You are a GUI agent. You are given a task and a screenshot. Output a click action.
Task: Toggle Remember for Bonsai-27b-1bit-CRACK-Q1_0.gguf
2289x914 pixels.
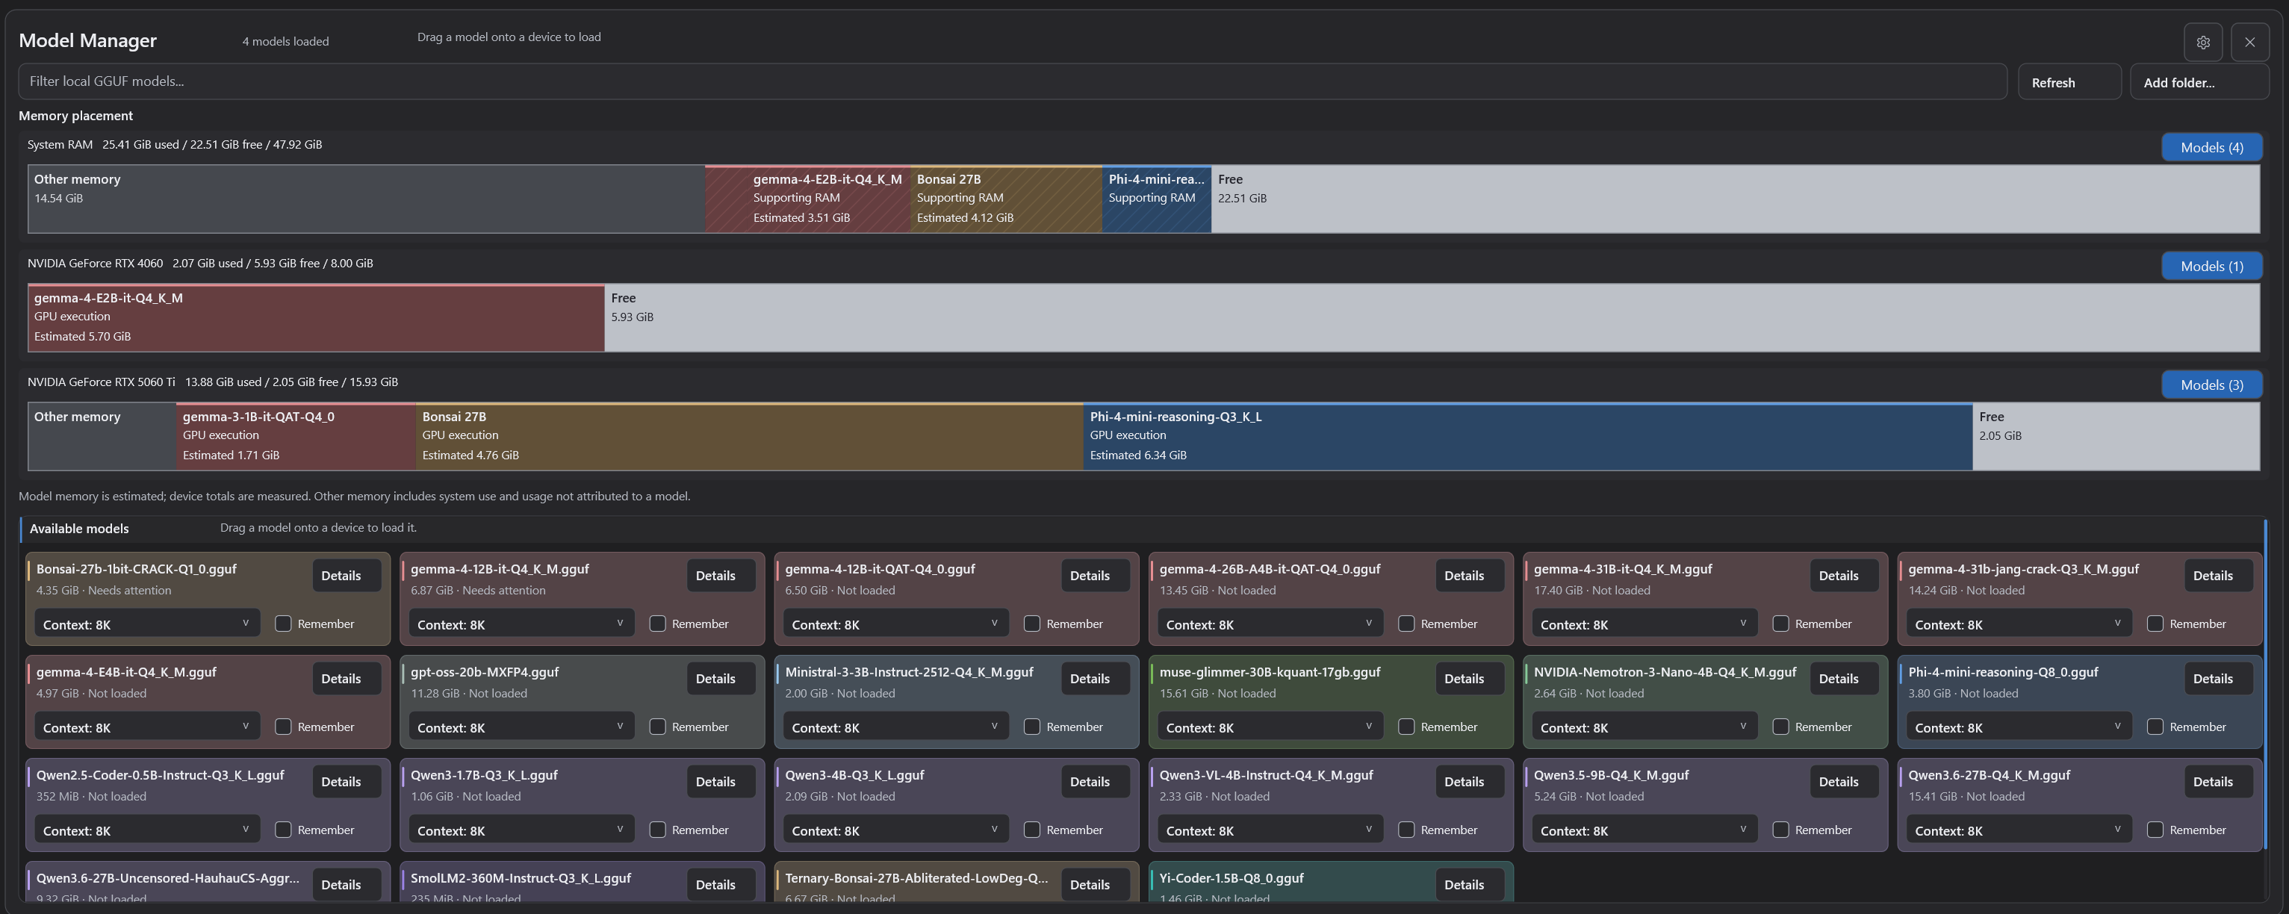(284, 624)
